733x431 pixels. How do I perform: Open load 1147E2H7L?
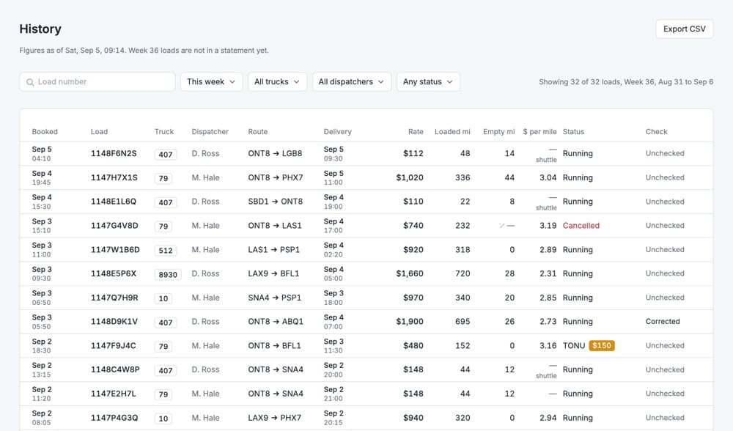coord(113,394)
